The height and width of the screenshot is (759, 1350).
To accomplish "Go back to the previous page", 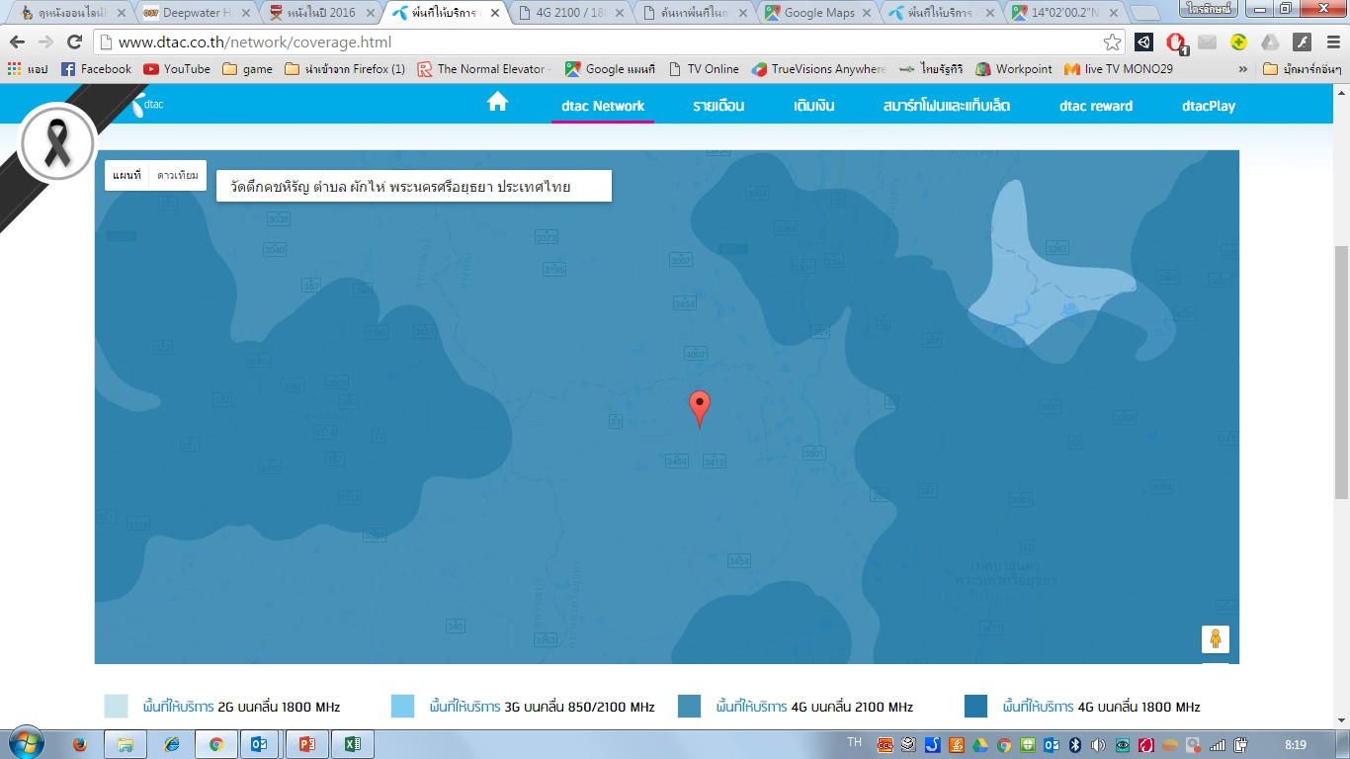I will [x=18, y=42].
